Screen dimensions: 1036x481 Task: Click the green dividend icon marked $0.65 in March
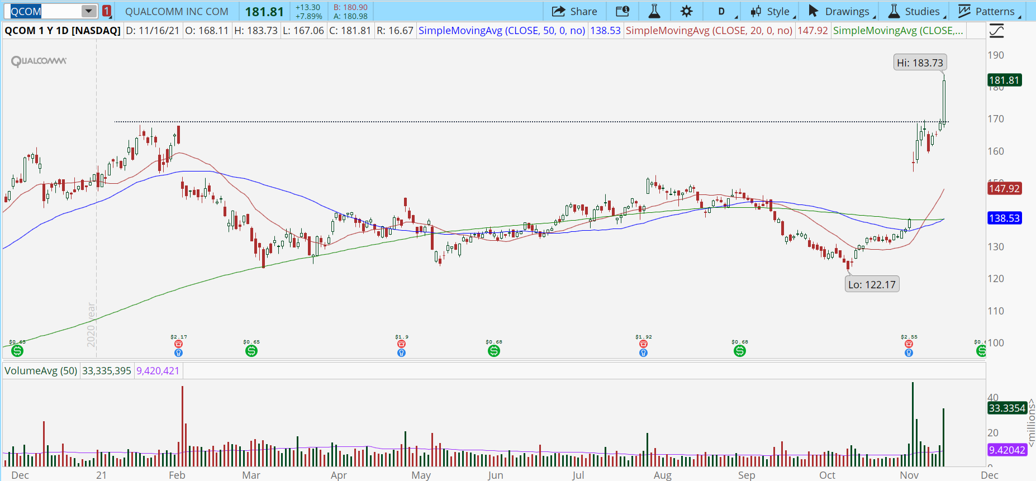251,351
